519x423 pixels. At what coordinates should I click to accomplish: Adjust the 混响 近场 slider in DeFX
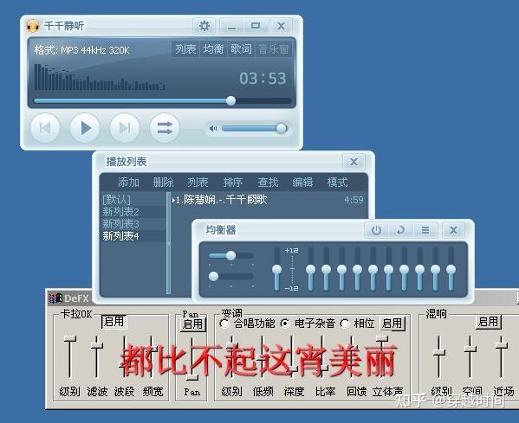tap(502, 356)
